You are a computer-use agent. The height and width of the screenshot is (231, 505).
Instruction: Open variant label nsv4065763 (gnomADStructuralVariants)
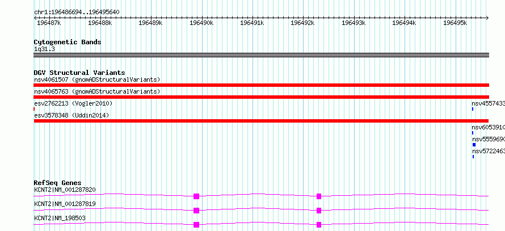pyautogui.click(x=97, y=92)
